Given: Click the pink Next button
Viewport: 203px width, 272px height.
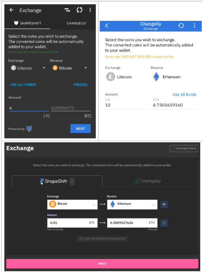Looking at the screenshot, I should (102, 263).
